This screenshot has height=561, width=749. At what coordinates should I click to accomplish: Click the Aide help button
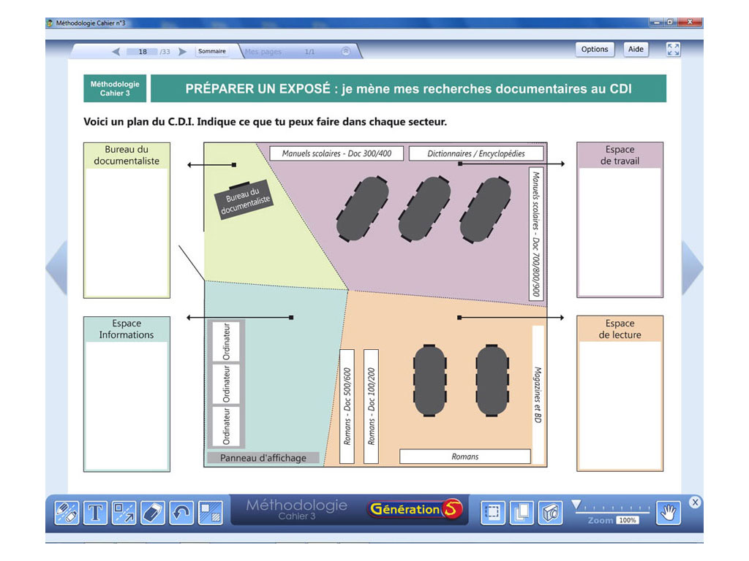(636, 50)
